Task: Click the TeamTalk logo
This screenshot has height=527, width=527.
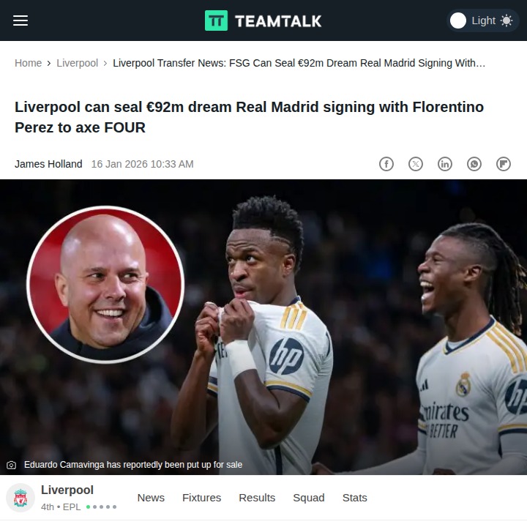Action: [263, 20]
